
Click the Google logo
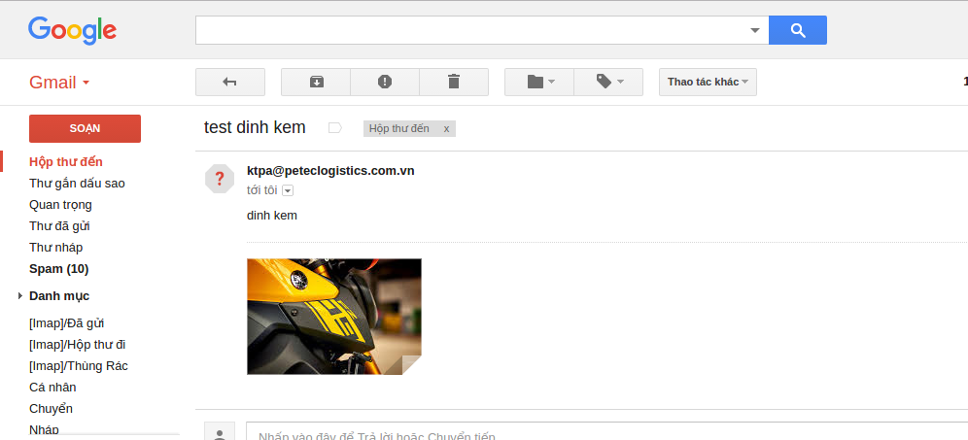(72, 30)
